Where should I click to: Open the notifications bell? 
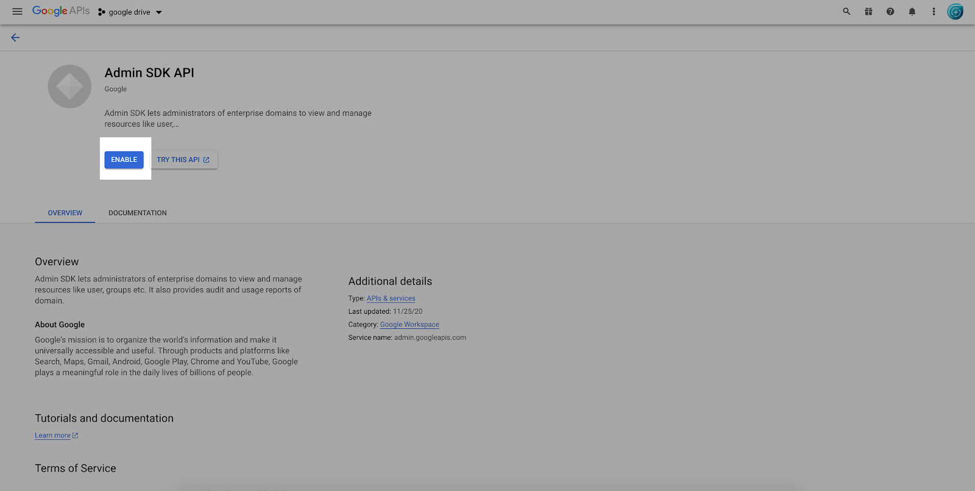pyautogui.click(x=912, y=12)
